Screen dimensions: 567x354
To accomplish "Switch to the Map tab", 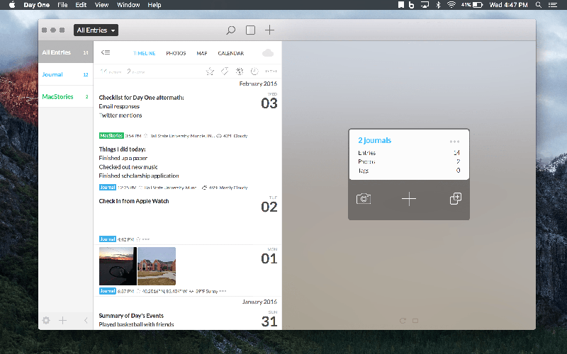I will click(202, 53).
